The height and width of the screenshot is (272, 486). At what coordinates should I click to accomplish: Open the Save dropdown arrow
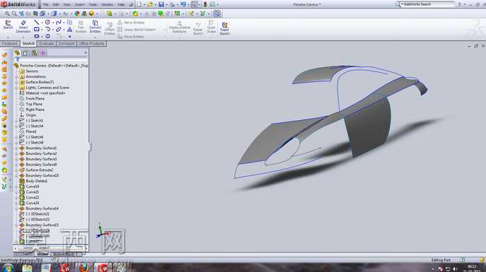(x=167, y=5)
